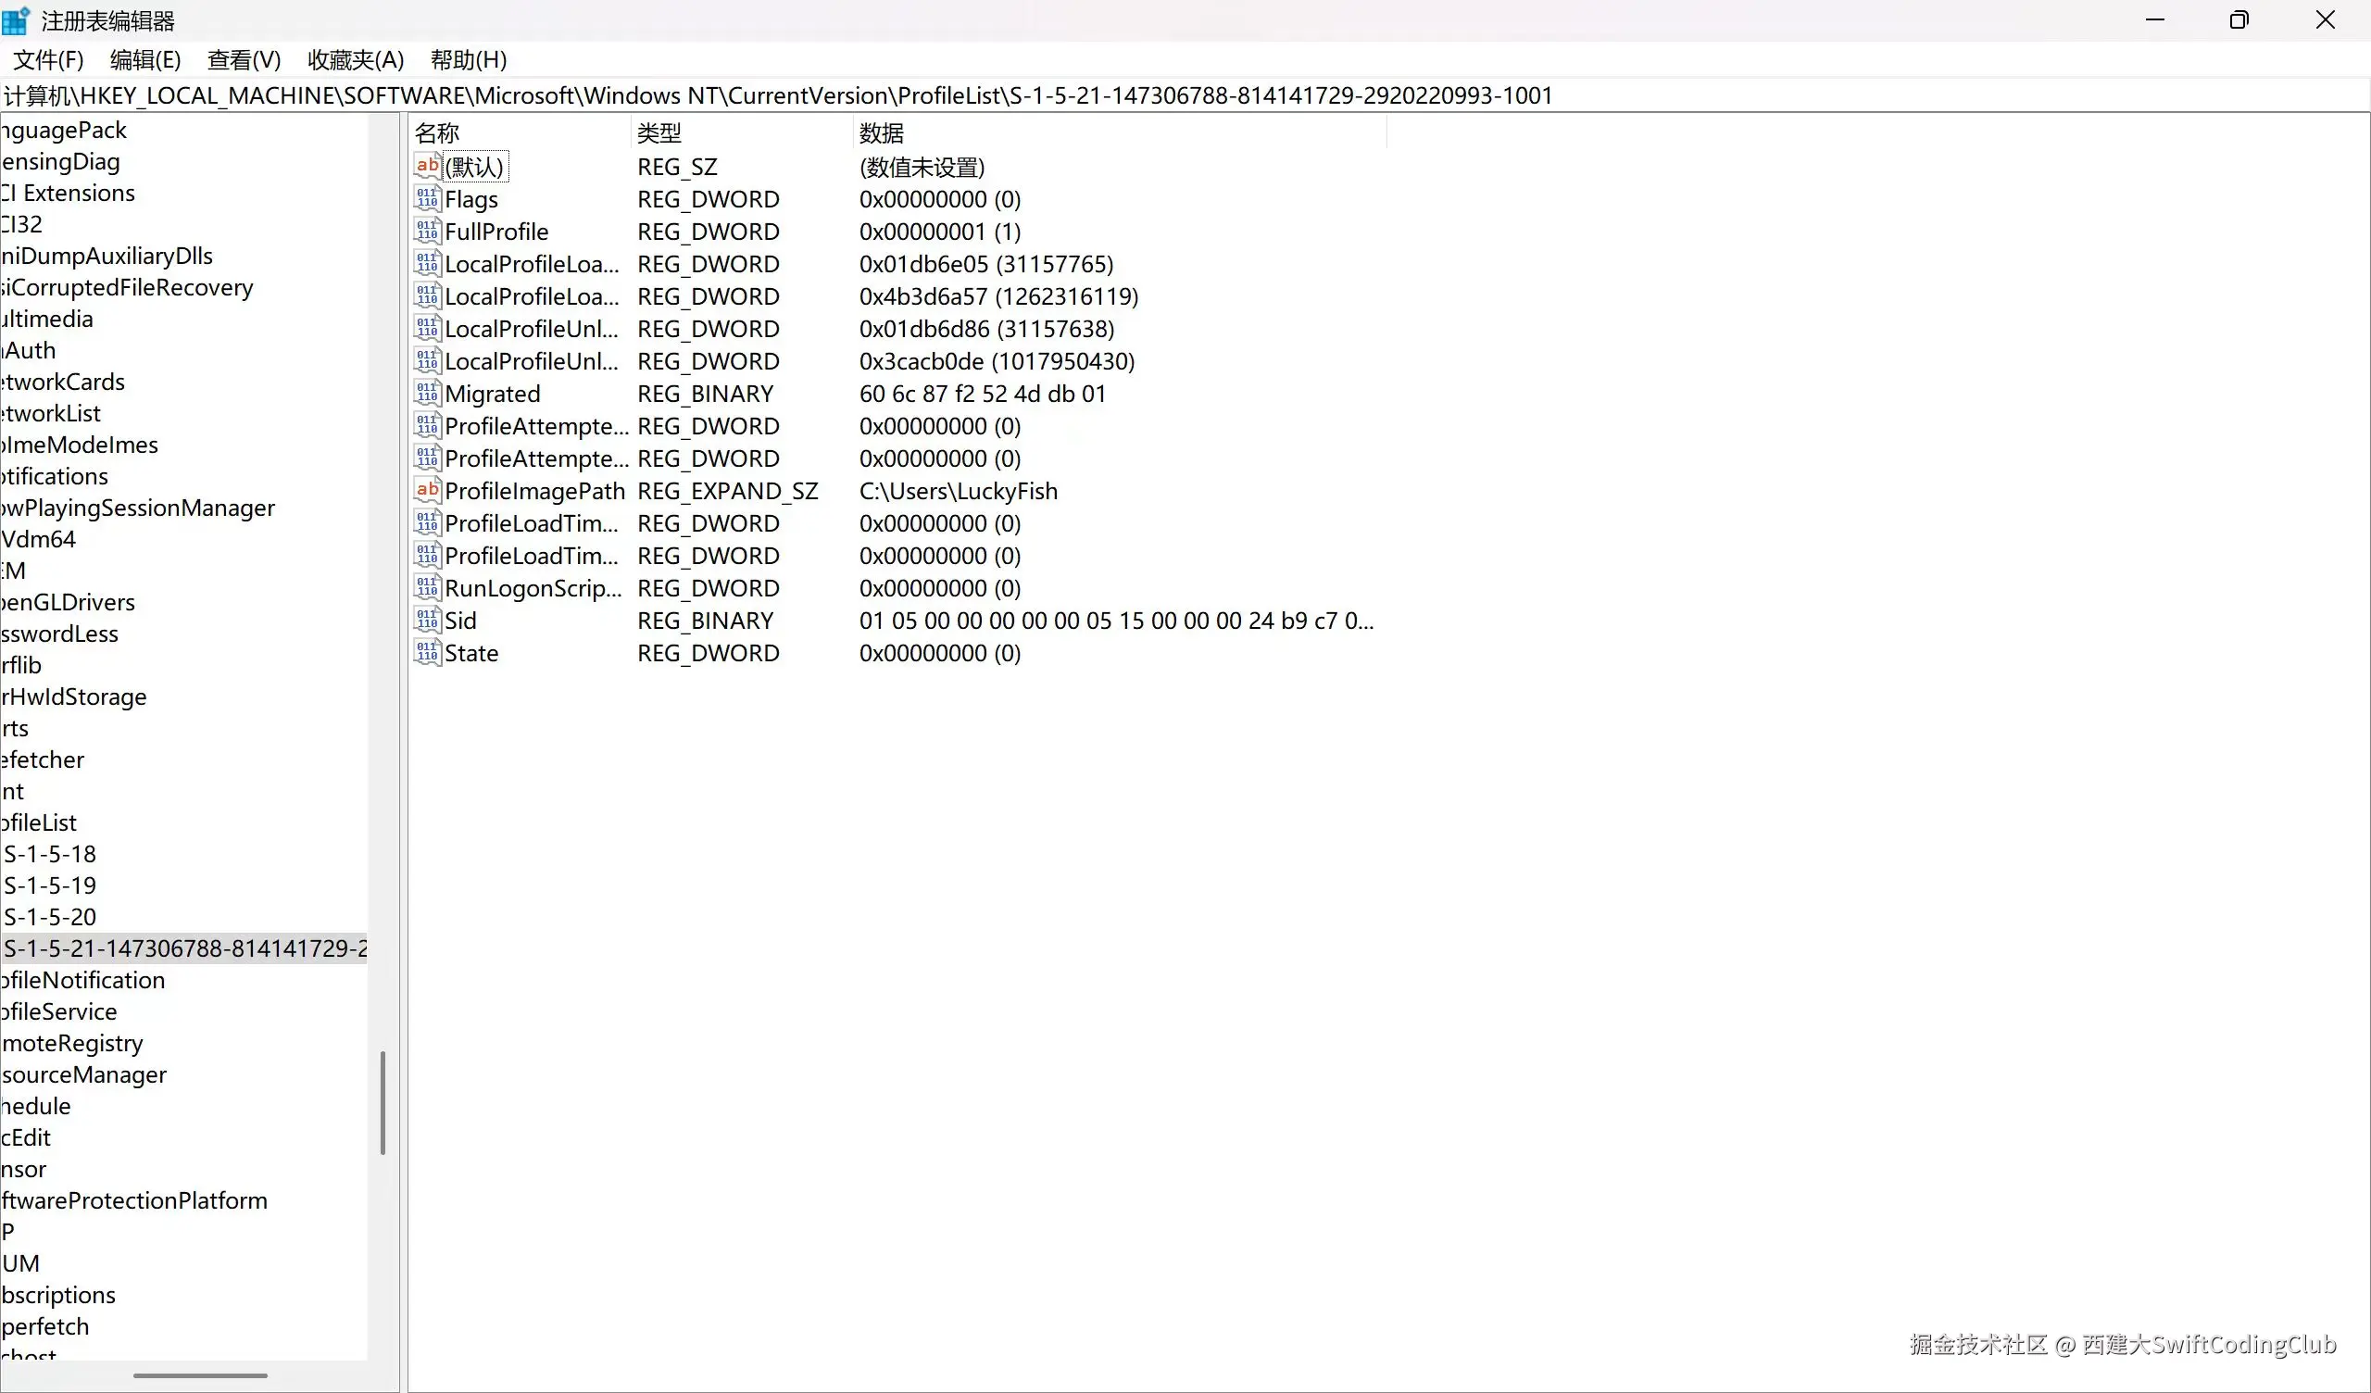Screen dimensions: 2371x1393
Task: Click the RunLogonScript value icon
Action: click(x=427, y=587)
